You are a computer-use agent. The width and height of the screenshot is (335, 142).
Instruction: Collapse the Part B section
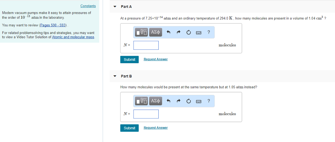point(115,76)
